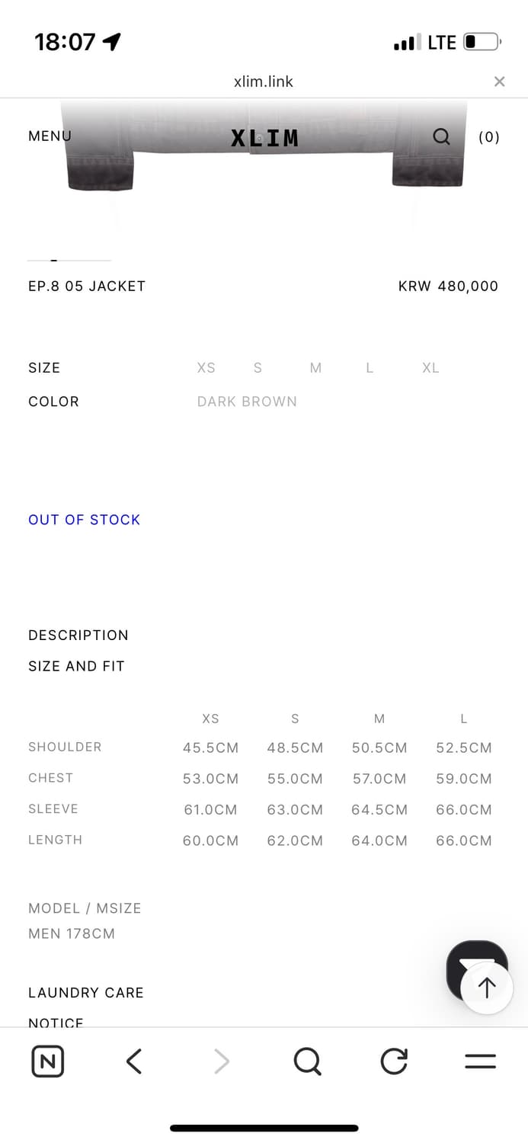Reload the page with refresh icon
This screenshot has width=528, height=1143.
[394, 1061]
